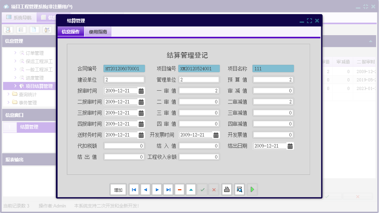
Task: Click inside the 合同编号 input field
Action: coord(124,68)
